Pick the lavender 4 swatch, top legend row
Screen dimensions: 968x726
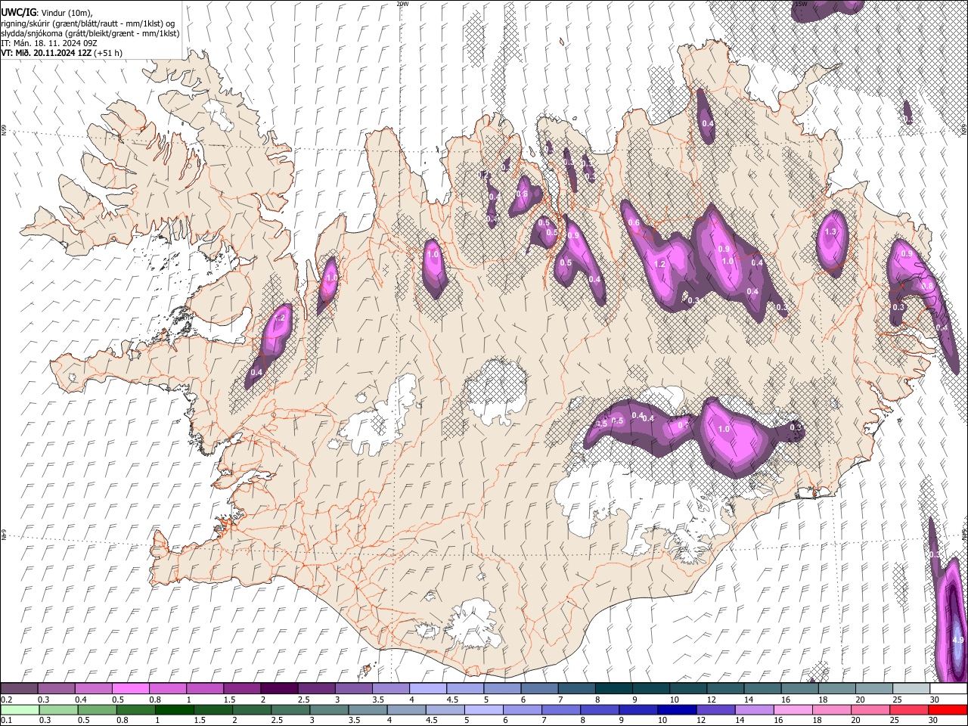click(x=428, y=688)
